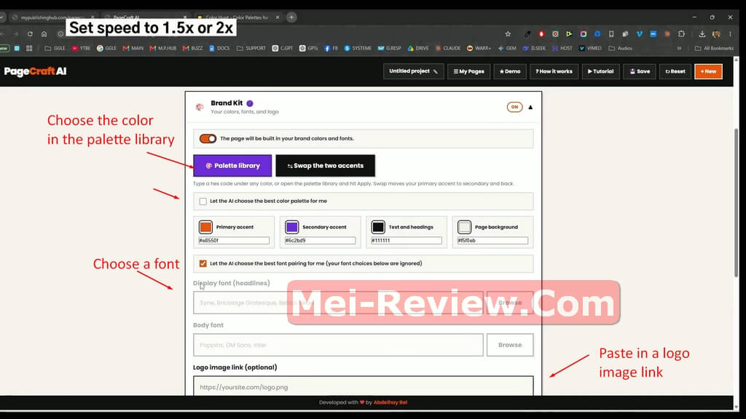Viewport: 746px width, 419px height.
Task: Toggle the brand colors and fonts switch
Action: coord(208,139)
